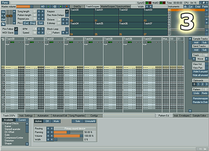Open the TrackScopes tab
The image size is (209, 151).
[x=93, y=7]
